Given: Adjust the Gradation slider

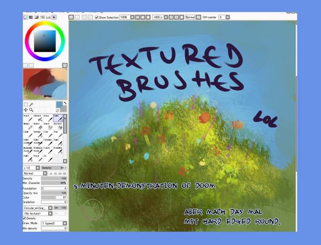Looking at the screenshot, I should [54, 202].
